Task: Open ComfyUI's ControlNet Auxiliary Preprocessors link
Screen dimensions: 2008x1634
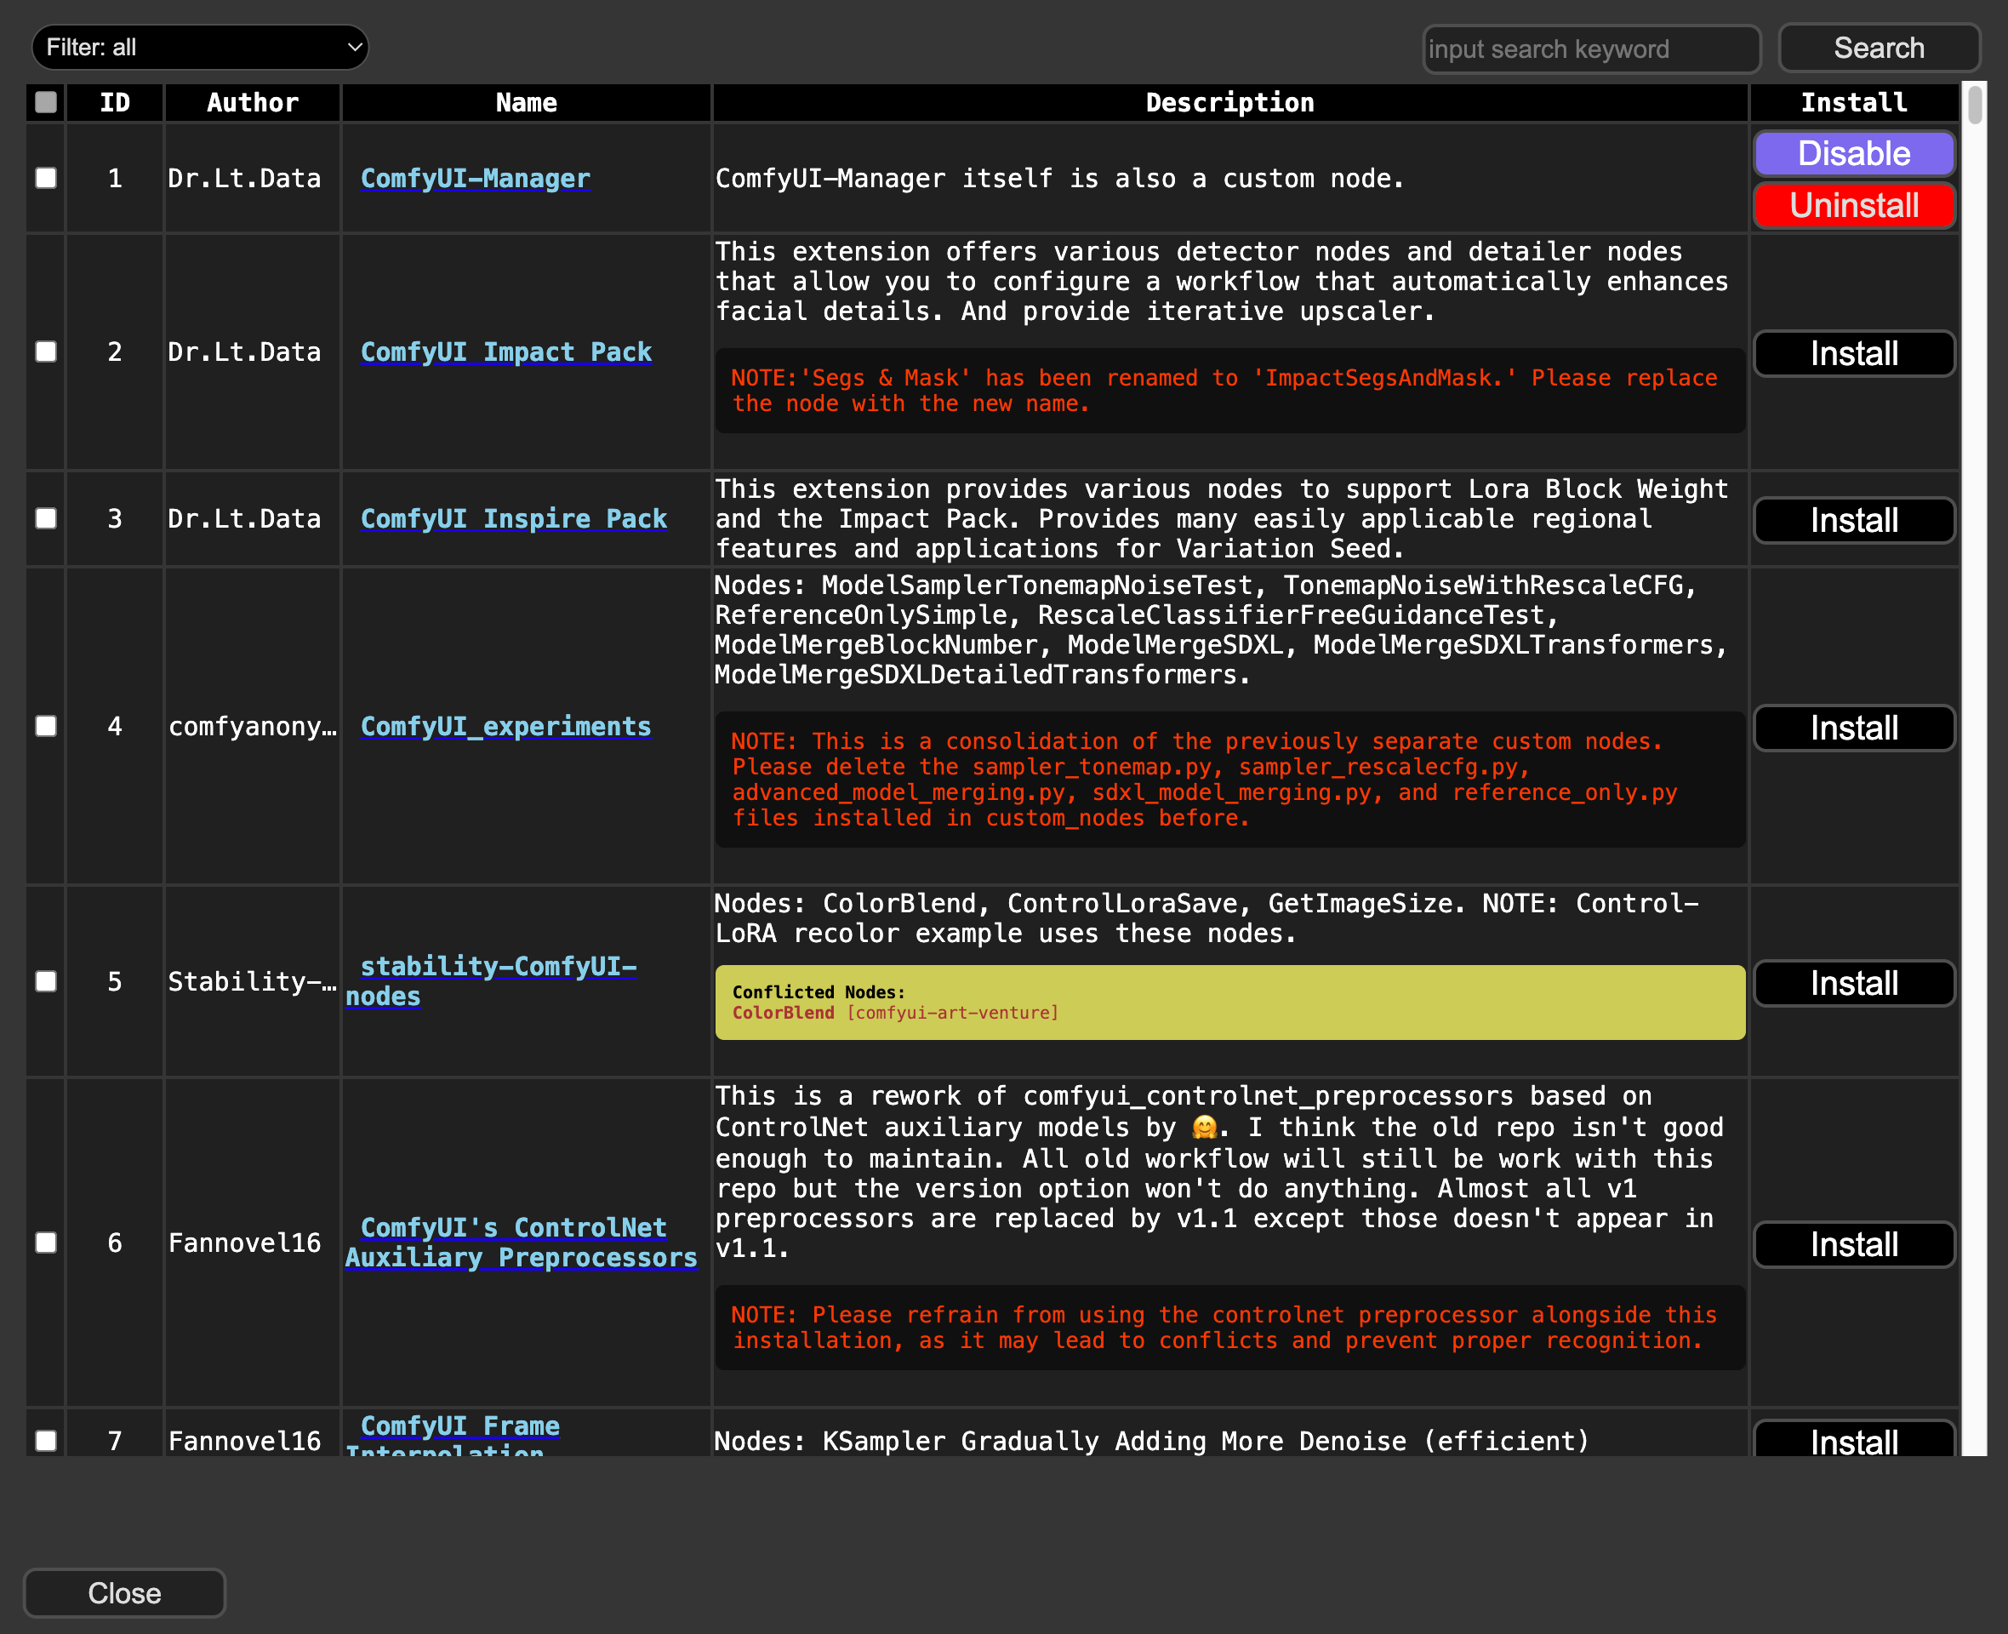Action: (522, 1243)
